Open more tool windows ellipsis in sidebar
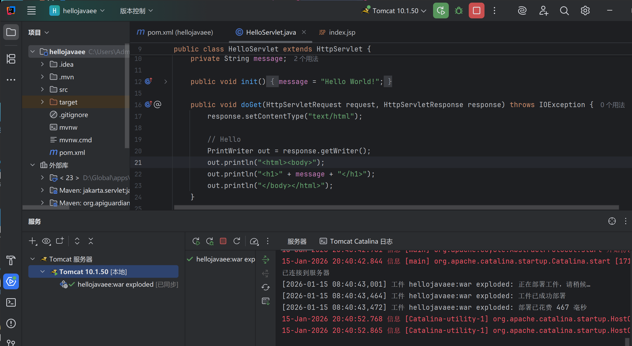The height and width of the screenshot is (346, 632). [x=11, y=80]
